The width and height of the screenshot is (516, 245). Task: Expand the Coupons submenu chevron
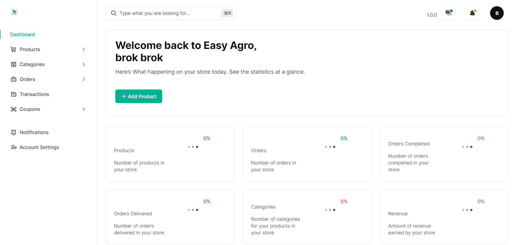click(84, 109)
